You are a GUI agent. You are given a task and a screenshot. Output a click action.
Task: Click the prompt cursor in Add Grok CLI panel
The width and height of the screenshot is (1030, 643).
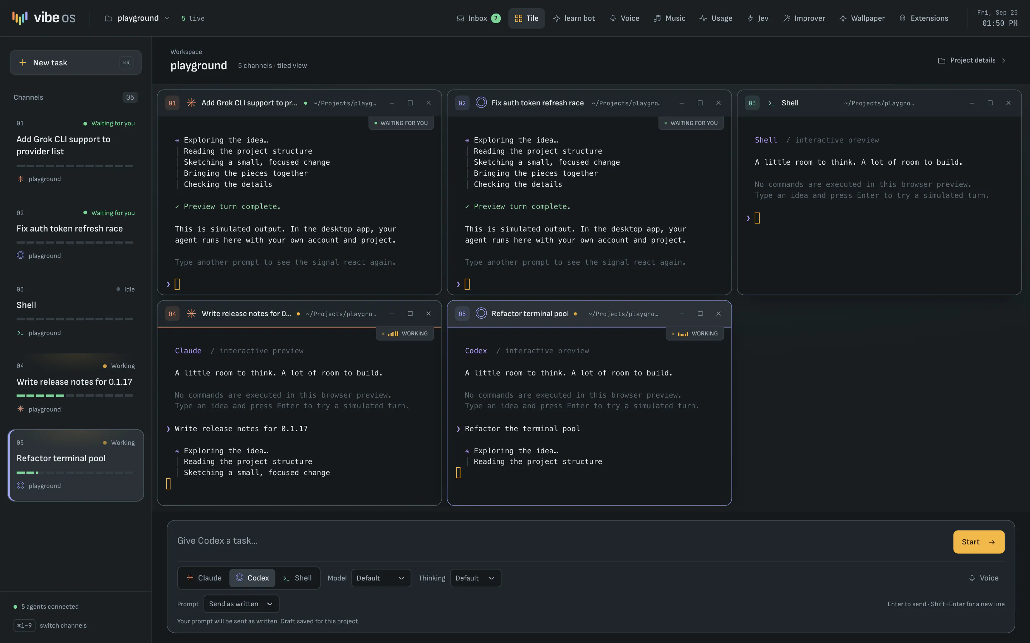177,284
